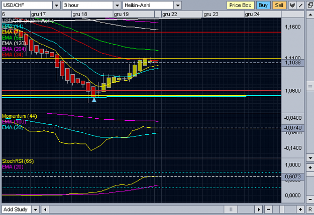Open the Price Box

click(240, 5)
